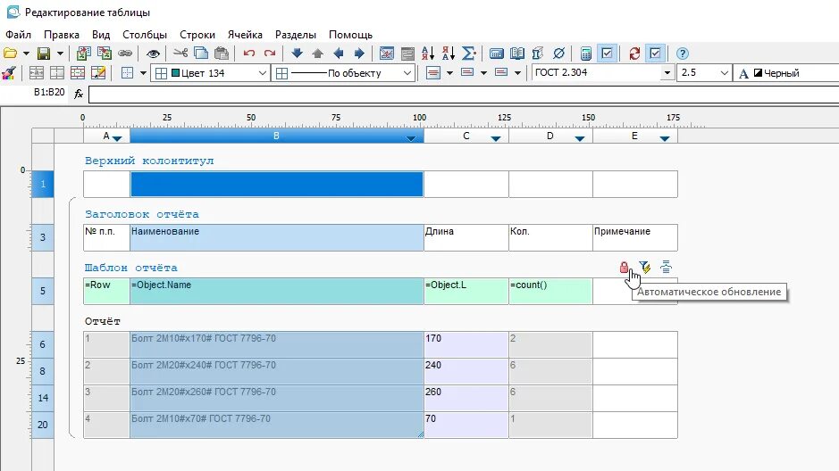Select the Примечание header cell

point(635,237)
